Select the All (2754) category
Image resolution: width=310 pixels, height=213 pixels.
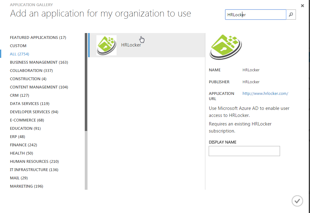20,54
